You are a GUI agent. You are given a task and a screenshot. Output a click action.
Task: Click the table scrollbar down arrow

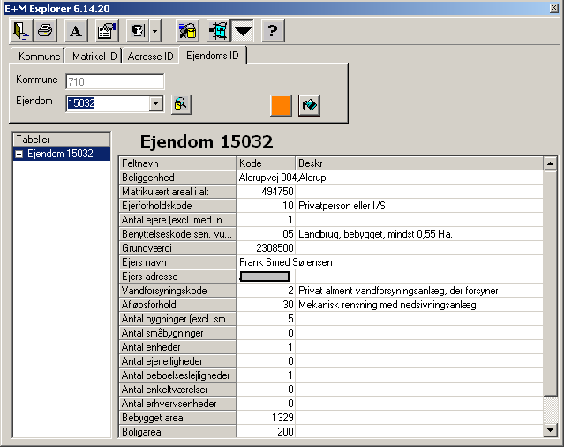point(550,430)
